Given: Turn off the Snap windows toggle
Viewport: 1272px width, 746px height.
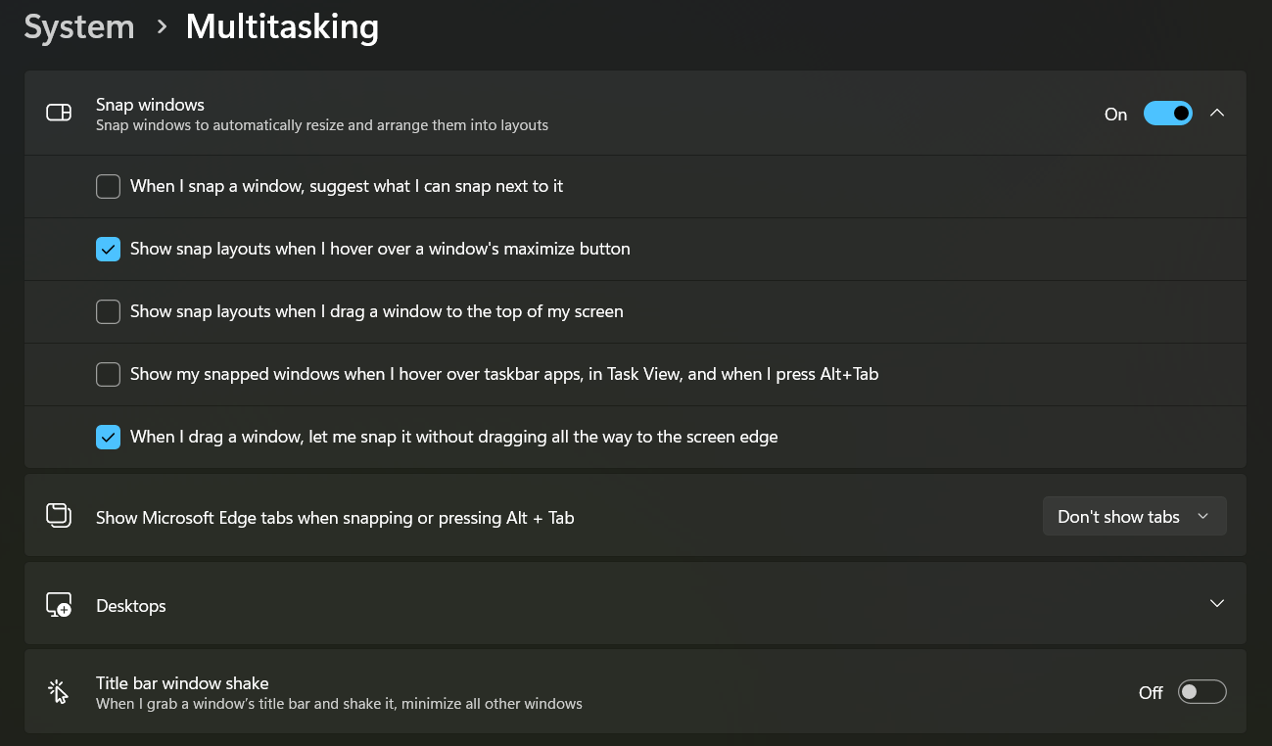Looking at the screenshot, I should pyautogui.click(x=1167, y=114).
